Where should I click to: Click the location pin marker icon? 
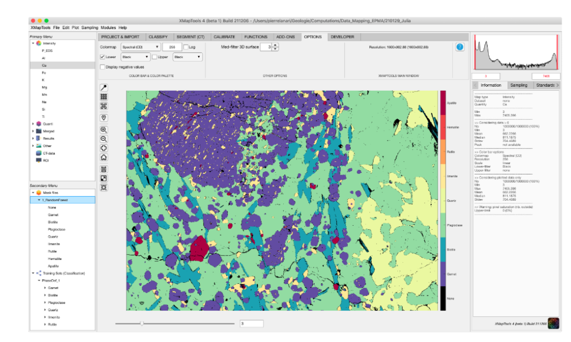(x=104, y=117)
